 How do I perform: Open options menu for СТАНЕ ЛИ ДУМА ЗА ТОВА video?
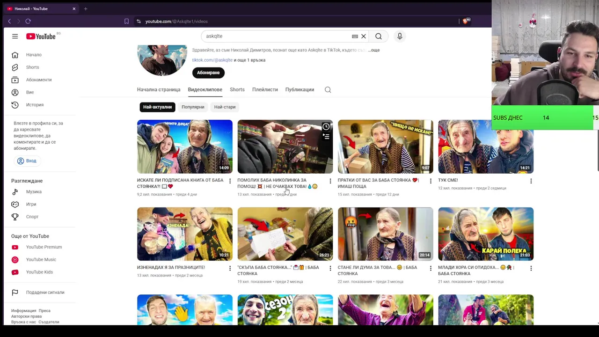click(431, 268)
